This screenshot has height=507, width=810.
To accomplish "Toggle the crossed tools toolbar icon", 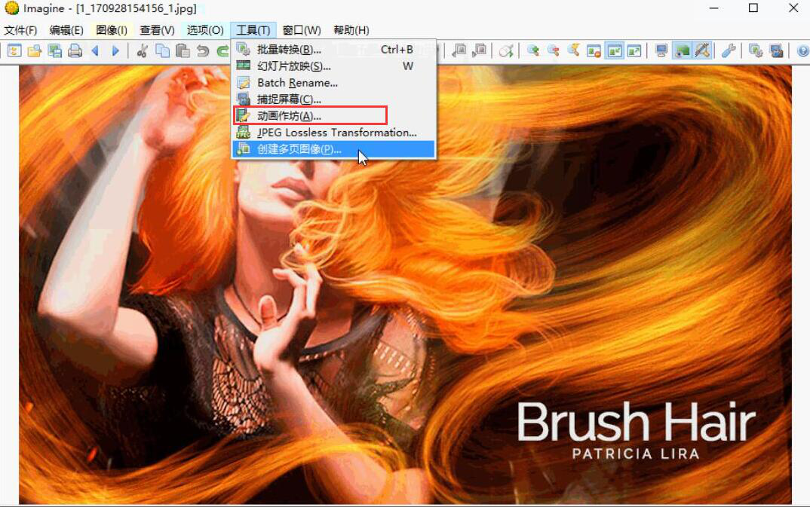I will pyautogui.click(x=703, y=50).
